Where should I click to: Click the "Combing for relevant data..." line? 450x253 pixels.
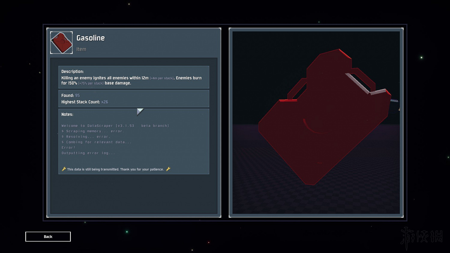(96, 142)
